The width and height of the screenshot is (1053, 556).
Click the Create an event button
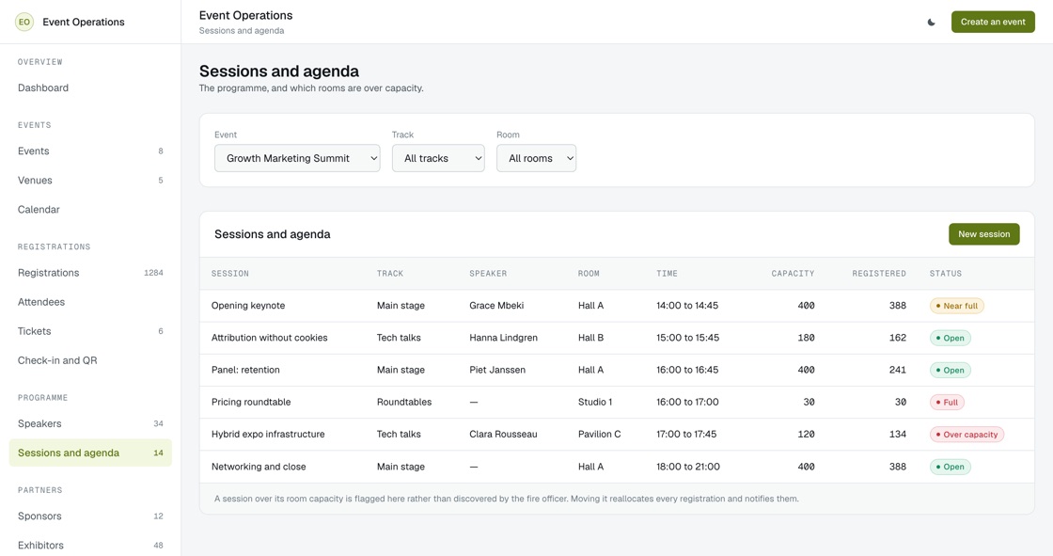[993, 23]
